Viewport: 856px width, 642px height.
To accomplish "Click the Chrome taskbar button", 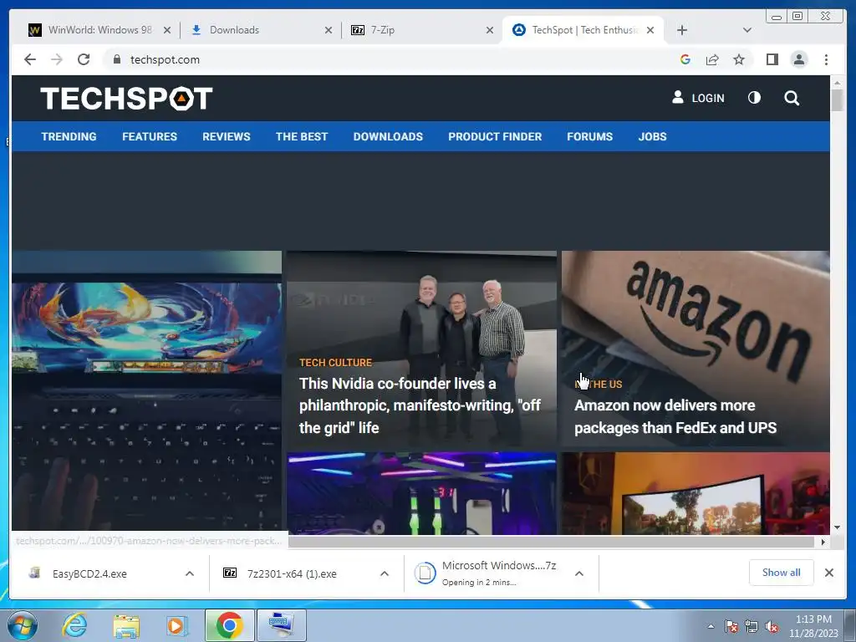I will click(x=230, y=625).
